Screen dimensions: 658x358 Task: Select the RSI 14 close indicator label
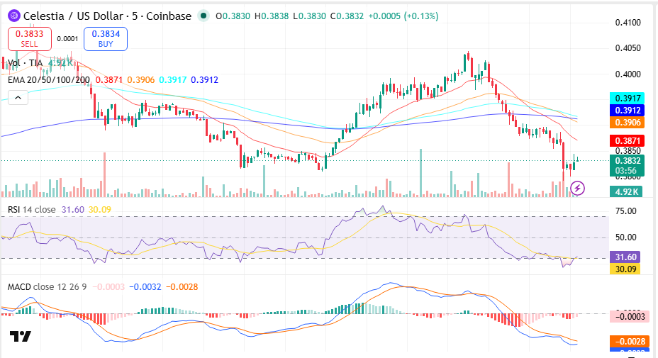tap(31, 209)
